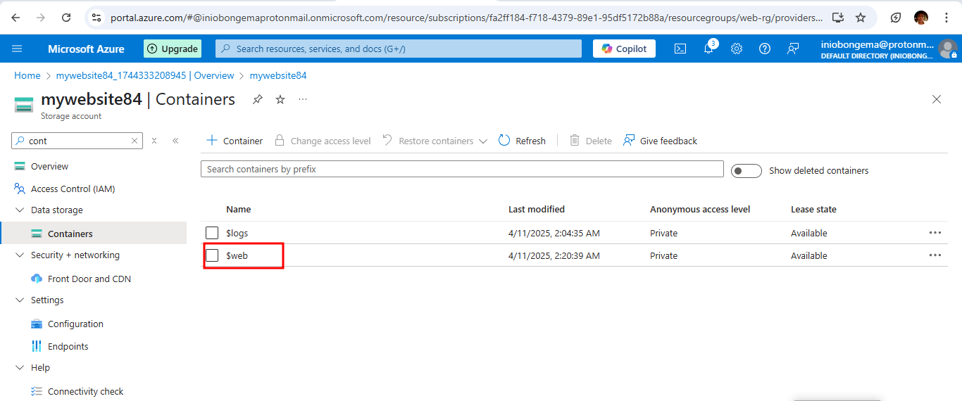This screenshot has height=401, width=962.
Task: Open Cloud Shell from the top bar
Action: 680,49
